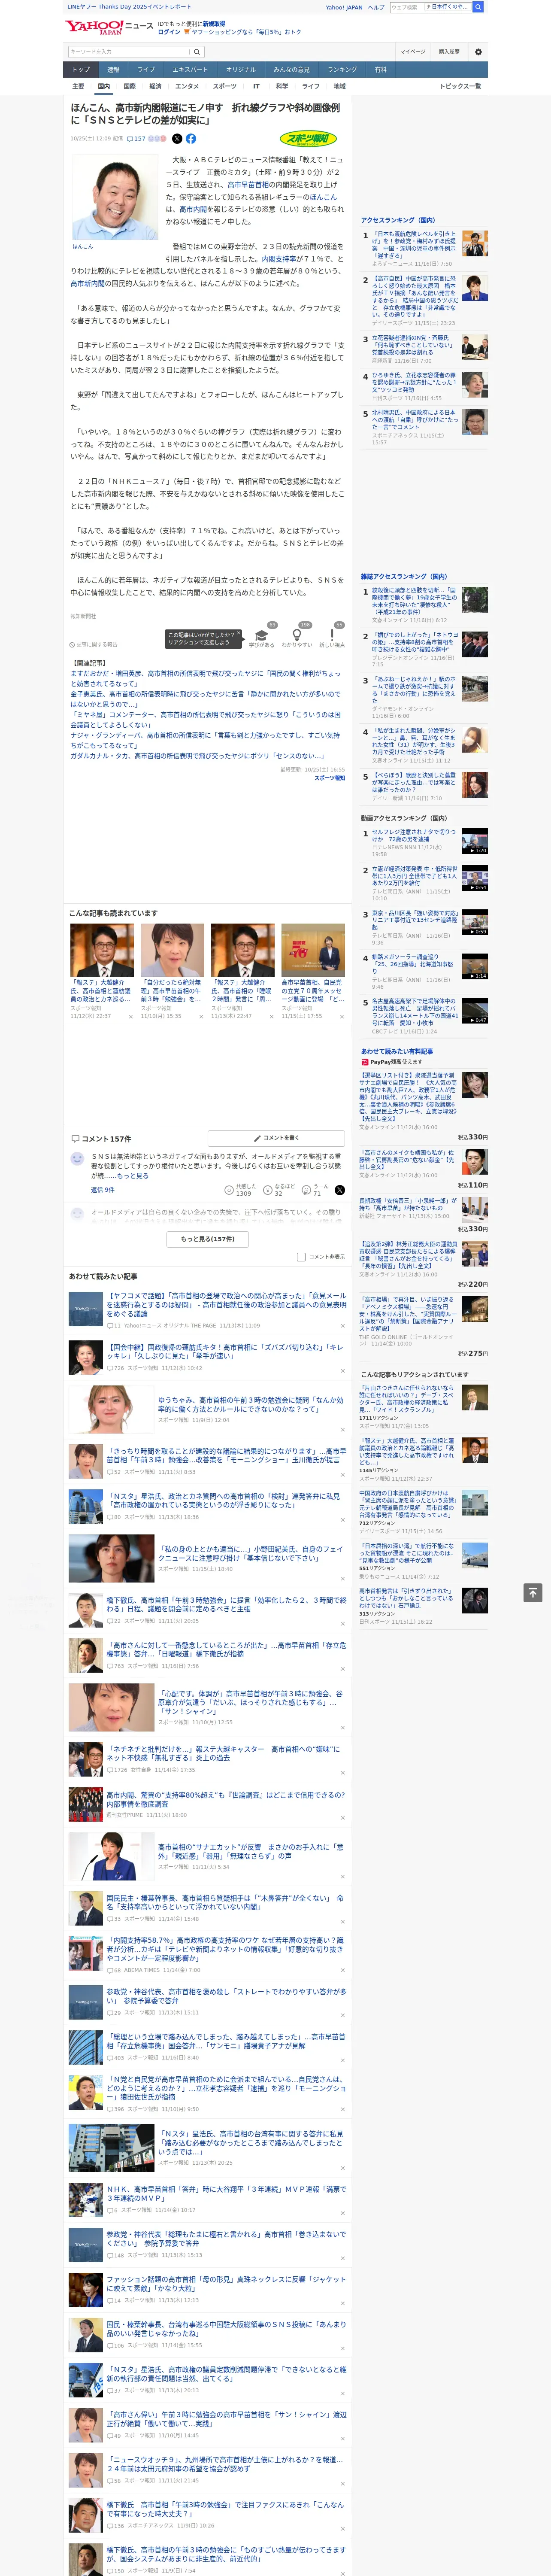
Task: Share the article on Facebook
Action: [190, 139]
